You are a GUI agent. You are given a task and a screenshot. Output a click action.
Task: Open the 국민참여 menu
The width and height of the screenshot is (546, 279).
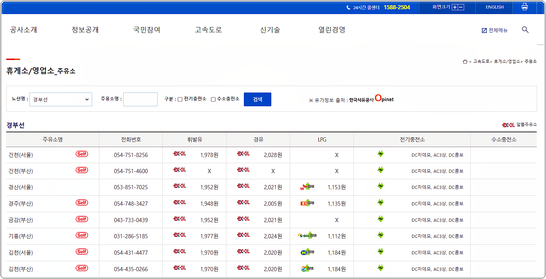click(147, 30)
